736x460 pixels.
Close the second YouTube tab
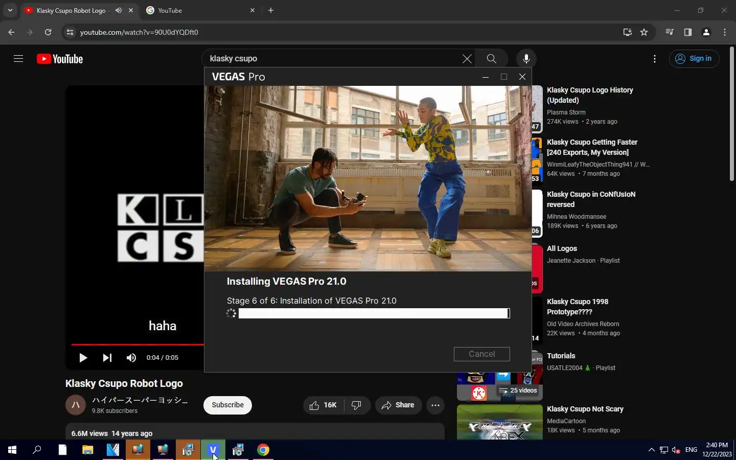(252, 10)
